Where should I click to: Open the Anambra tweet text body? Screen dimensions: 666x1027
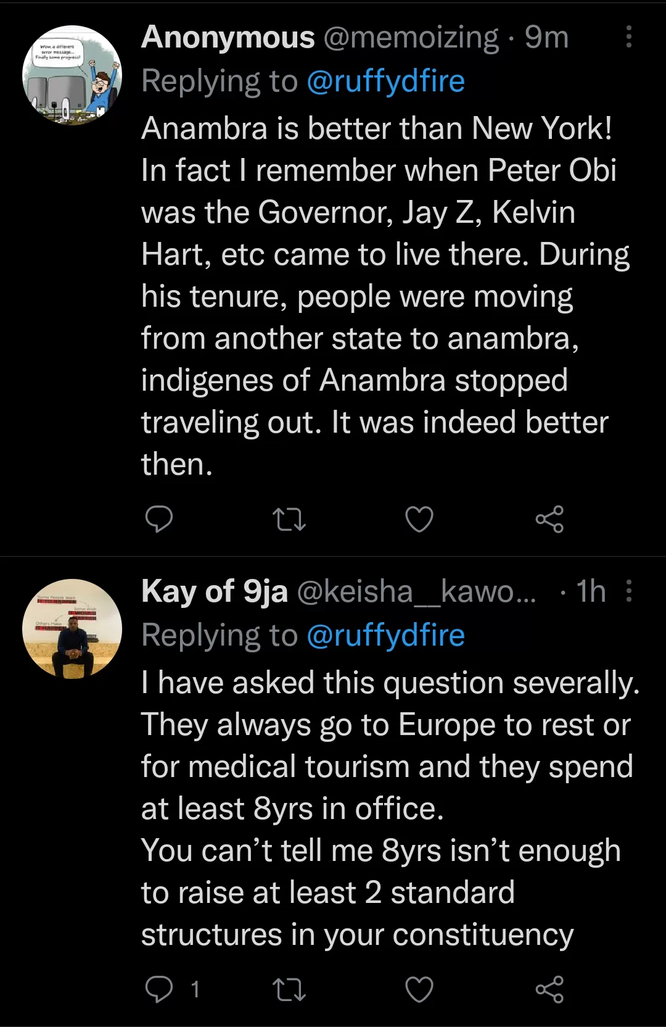[x=376, y=296]
